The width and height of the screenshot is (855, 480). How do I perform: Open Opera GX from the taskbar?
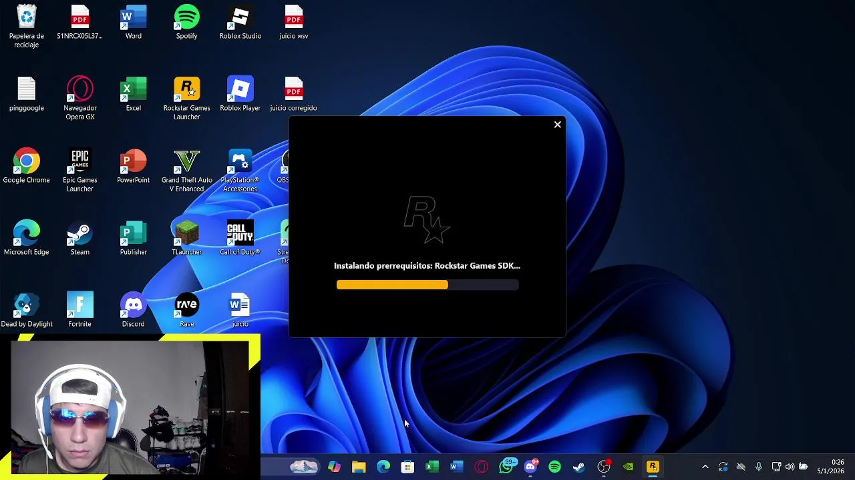click(481, 467)
